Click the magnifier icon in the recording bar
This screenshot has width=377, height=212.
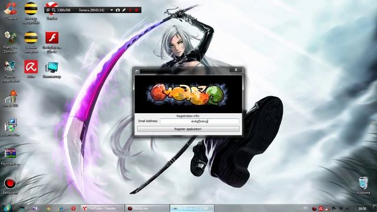click(54, 10)
